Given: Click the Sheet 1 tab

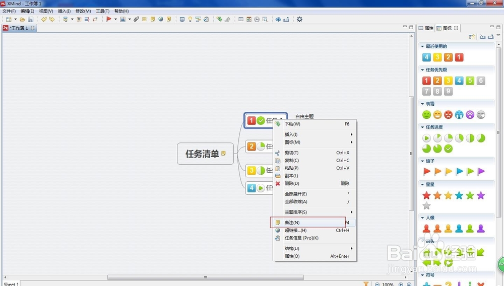Looking at the screenshot, I should [x=11, y=284].
